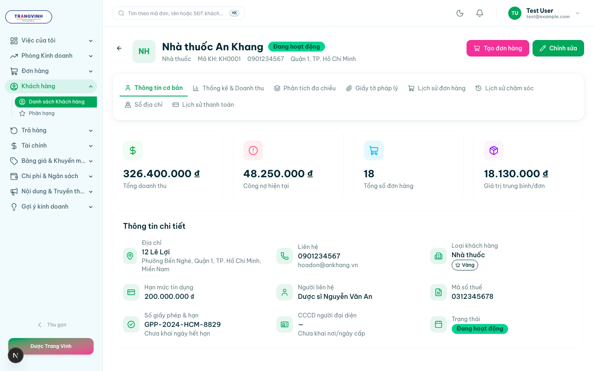Click the round N button at bottom left
Viewport: 594px width, 371px height.
[x=16, y=355]
